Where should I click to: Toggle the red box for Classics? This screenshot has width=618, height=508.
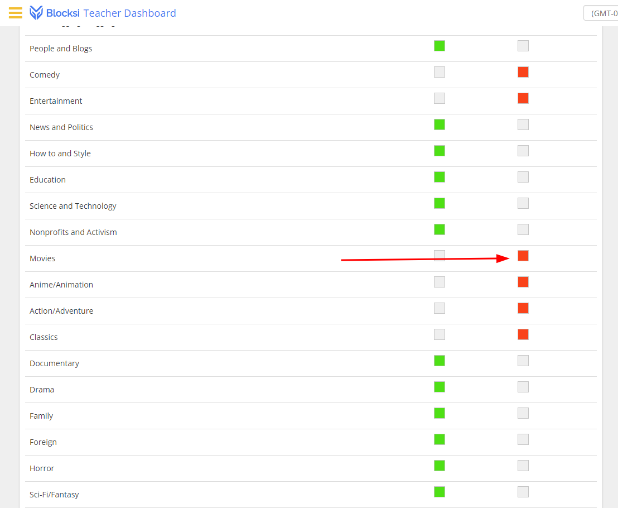pyautogui.click(x=523, y=334)
